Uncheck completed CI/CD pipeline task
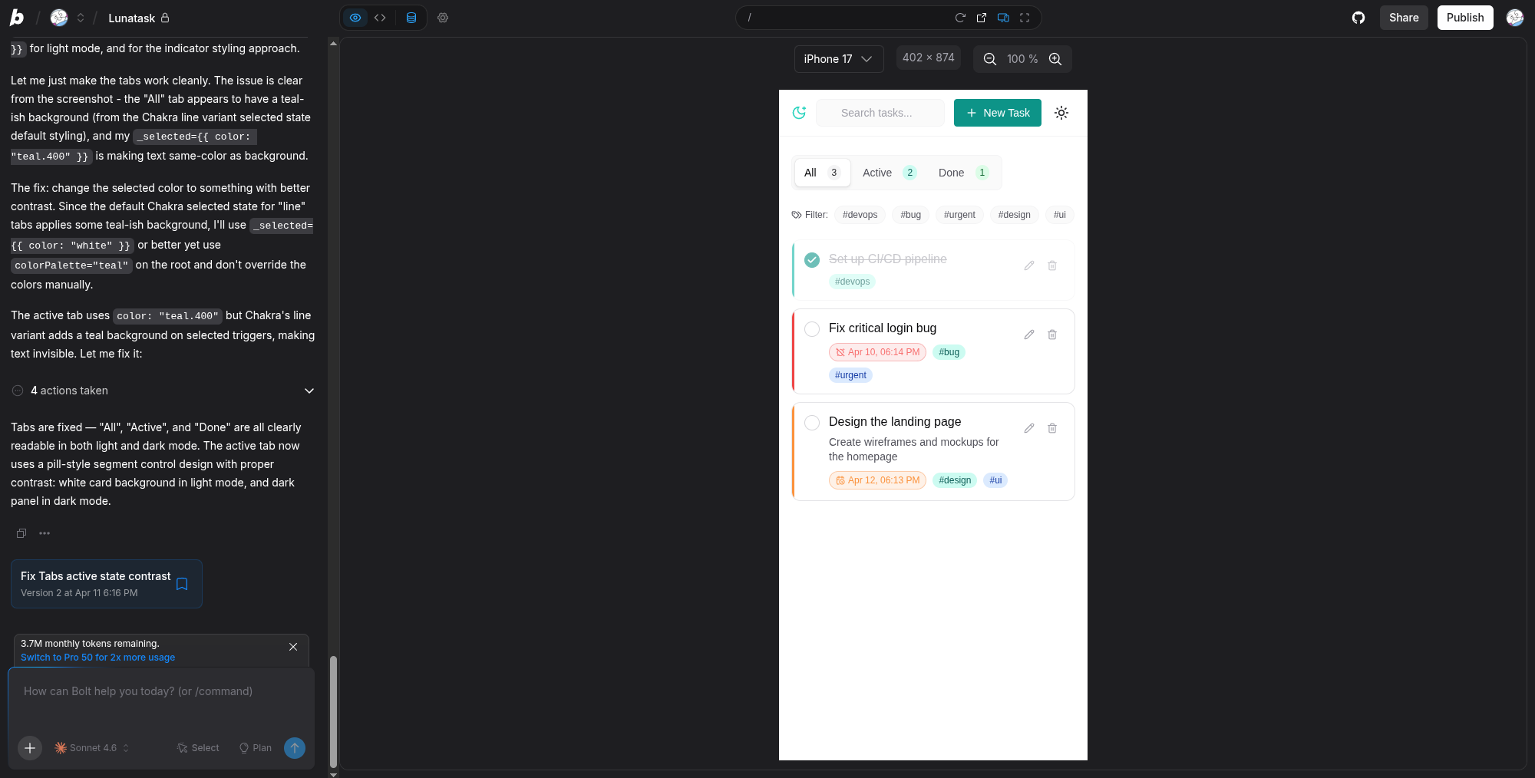The height and width of the screenshot is (778, 1535). pyautogui.click(x=812, y=260)
